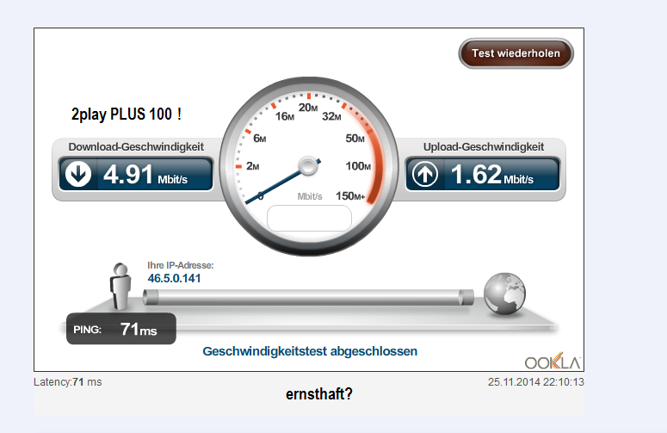The height and width of the screenshot is (433, 667).
Task: Click the speedometer needle hub
Action: [x=308, y=166]
